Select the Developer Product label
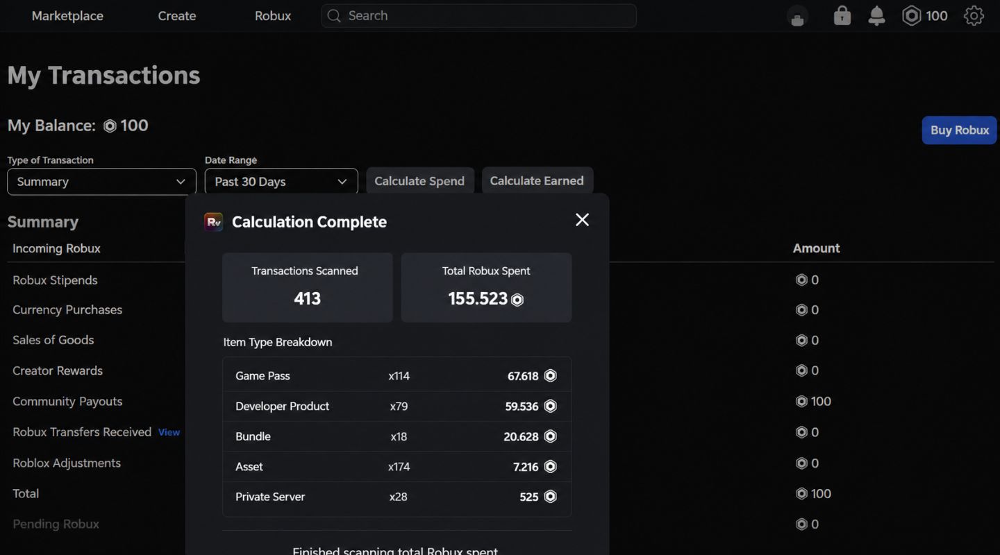 tap(282, 406)
